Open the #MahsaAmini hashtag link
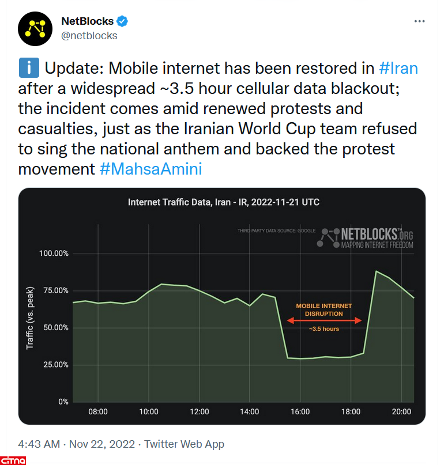444x465 pixels. click(150, 170)
